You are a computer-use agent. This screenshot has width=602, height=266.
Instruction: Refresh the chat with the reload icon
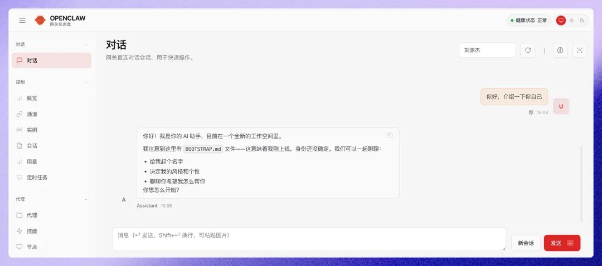point(528,50)
